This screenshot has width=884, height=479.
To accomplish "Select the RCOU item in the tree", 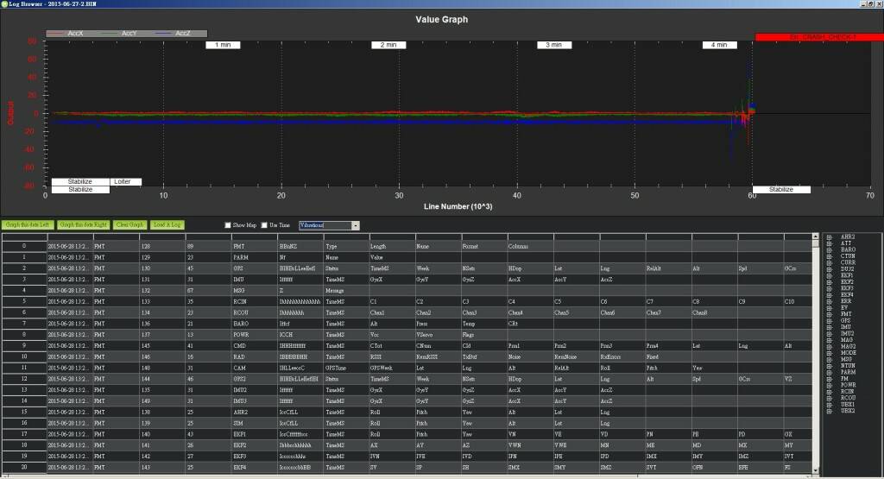I will 848,398.
